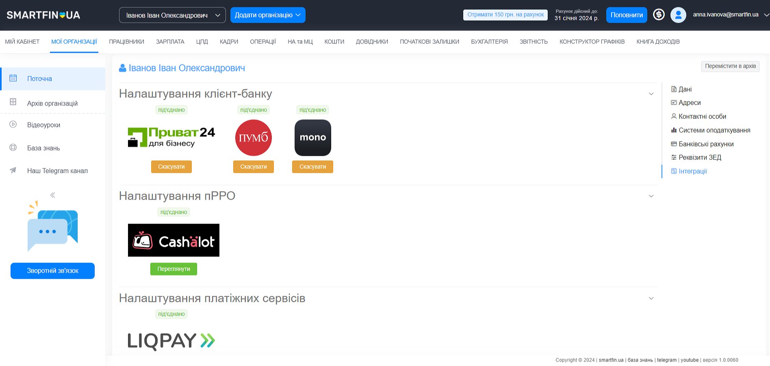Screen dimensions: 770x366
Task: Go to the КОШТИ tab
Action: [x=334, y=41]
